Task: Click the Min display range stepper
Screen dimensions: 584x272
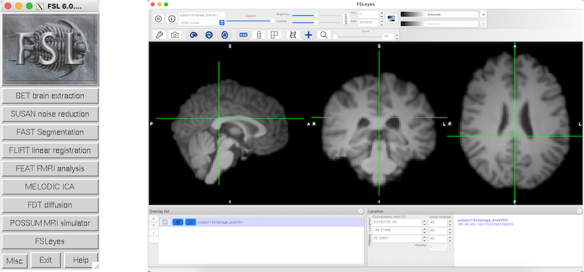Action: click(x=382, y=14)
